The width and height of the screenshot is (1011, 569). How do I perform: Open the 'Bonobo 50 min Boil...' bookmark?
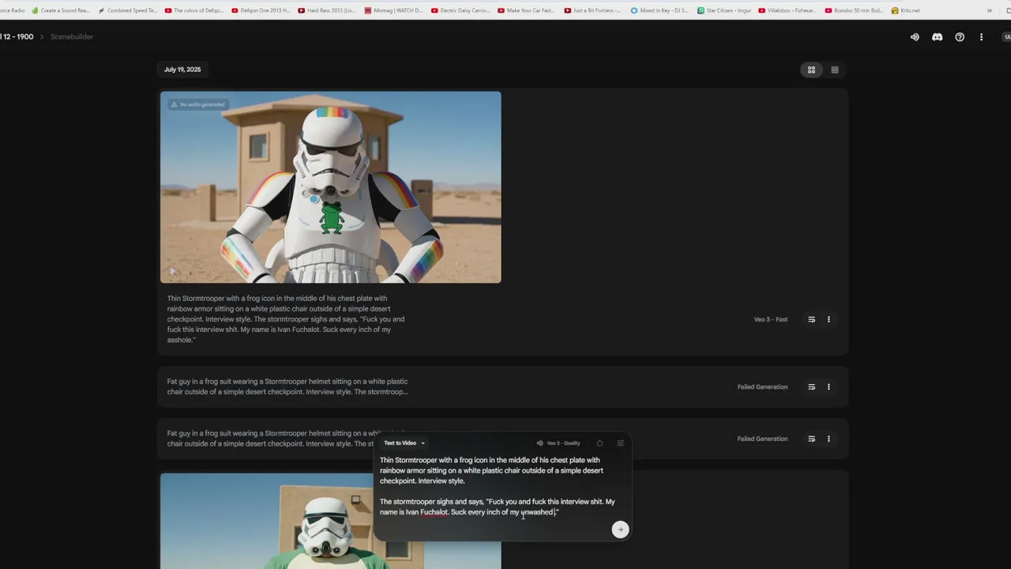854,10
